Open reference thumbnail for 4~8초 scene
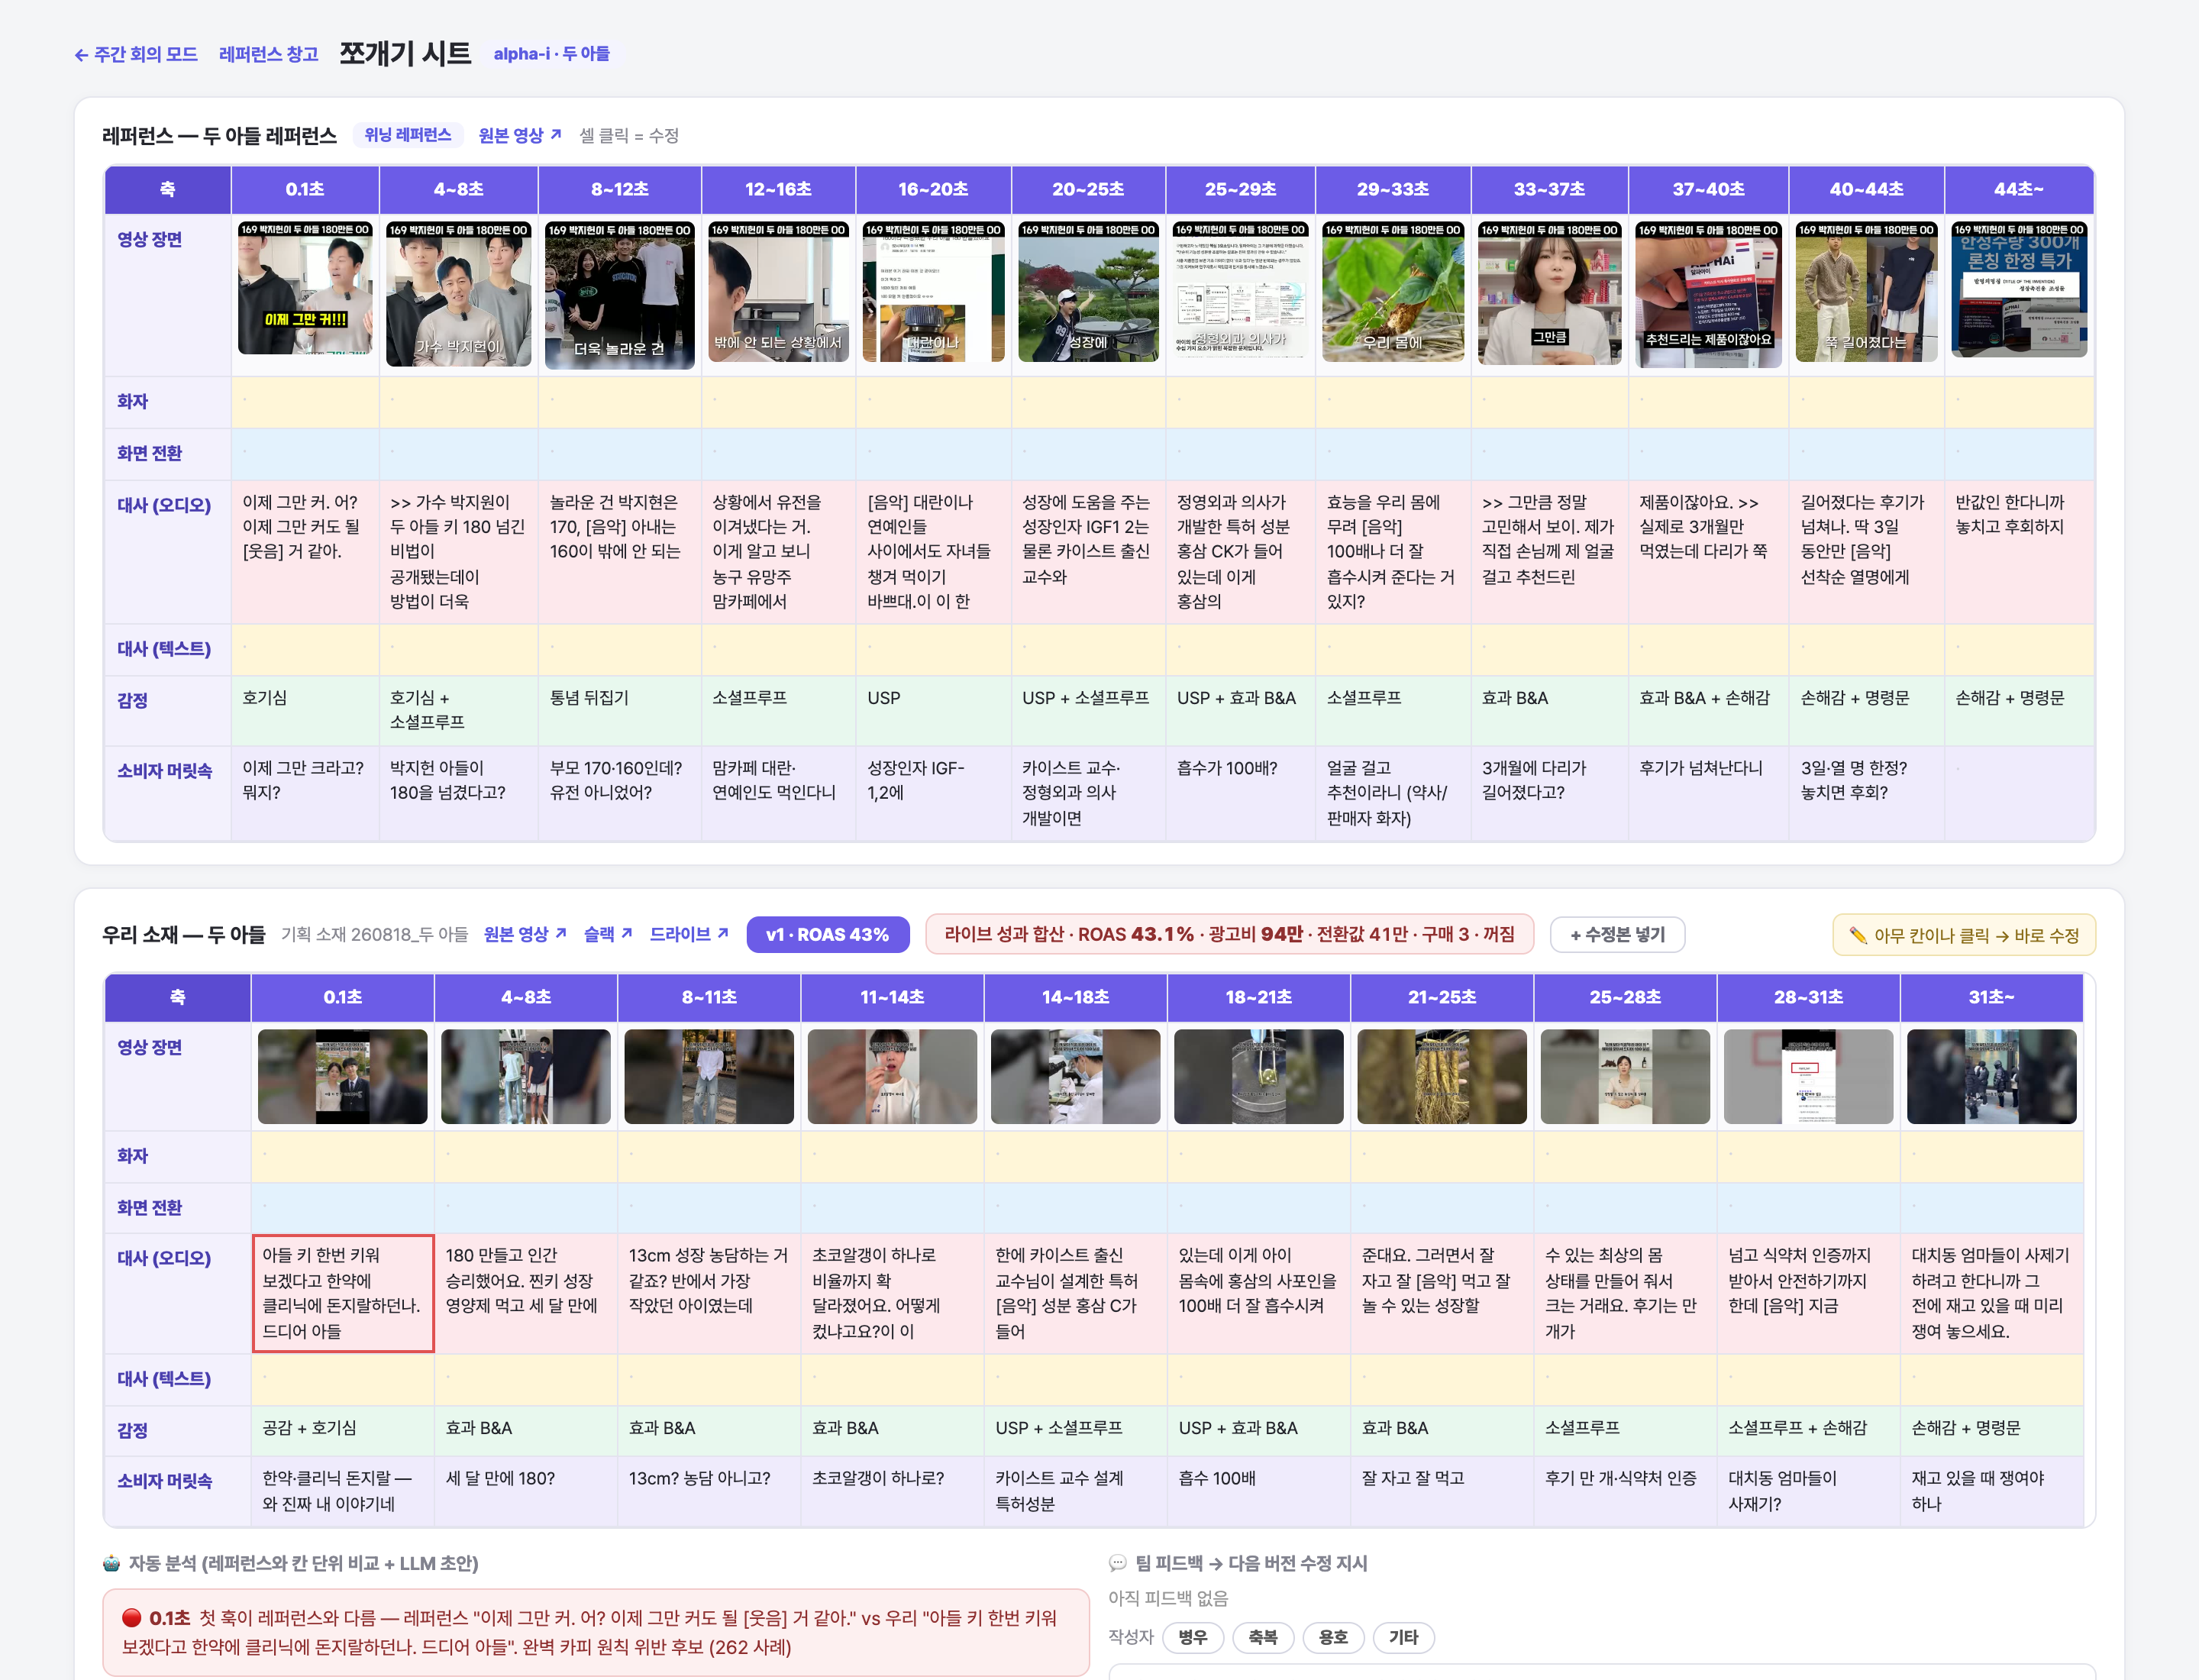 pyautogui.click(x=459, y=294)
